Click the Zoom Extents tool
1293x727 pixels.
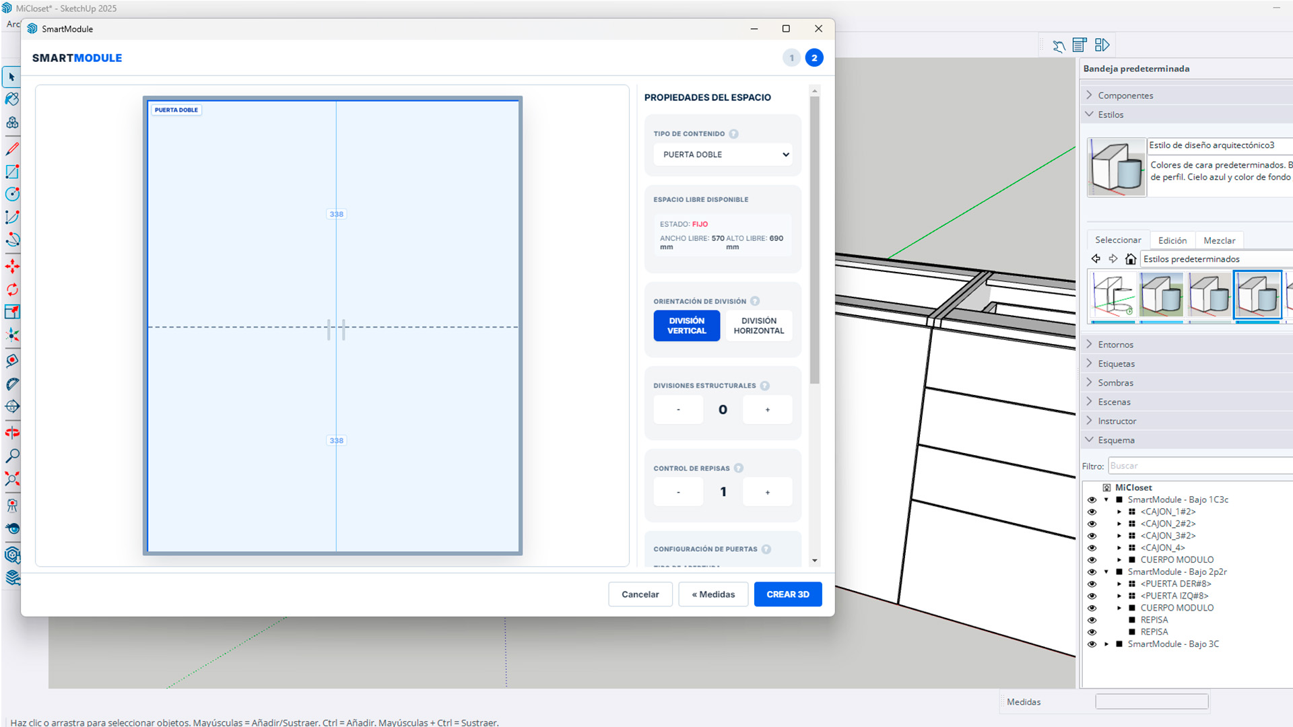tap(11, 479)
